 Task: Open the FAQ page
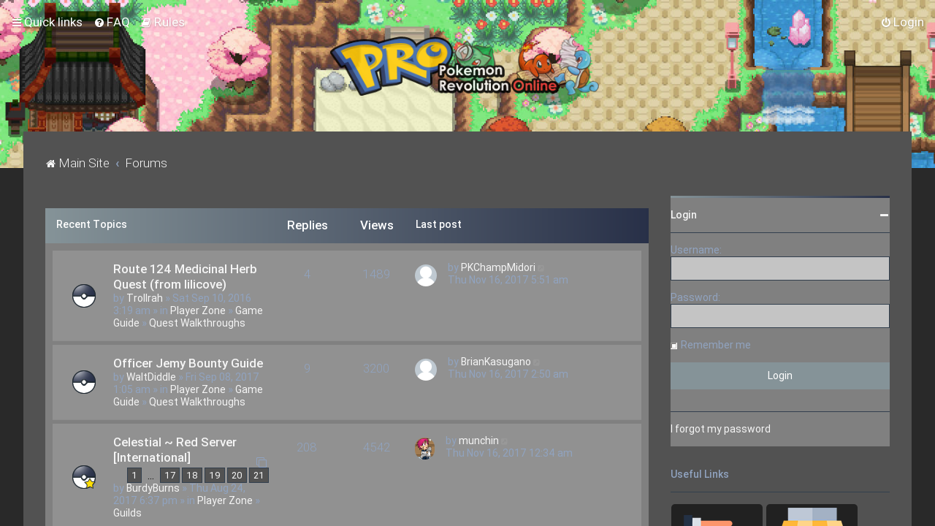click(x=112, y=23)
